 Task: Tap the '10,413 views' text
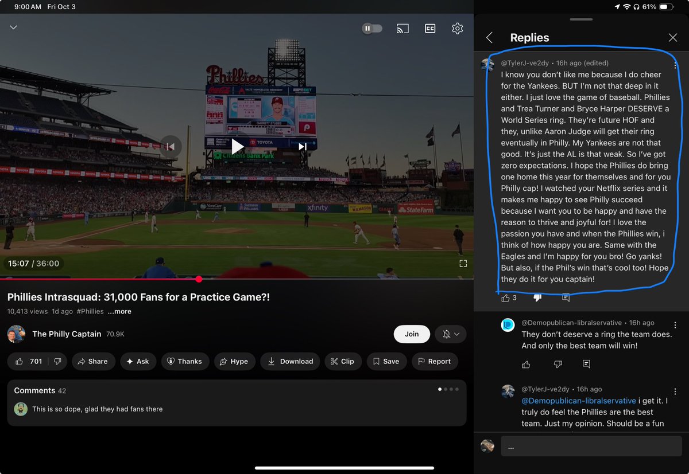[28, 311]
